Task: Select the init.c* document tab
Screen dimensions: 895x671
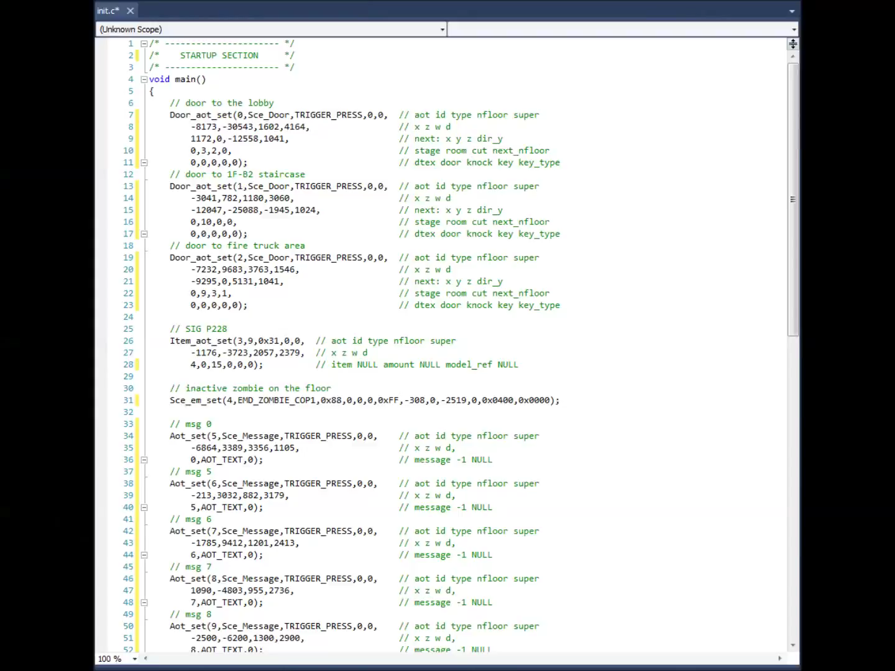Action: tap(108, 11)
